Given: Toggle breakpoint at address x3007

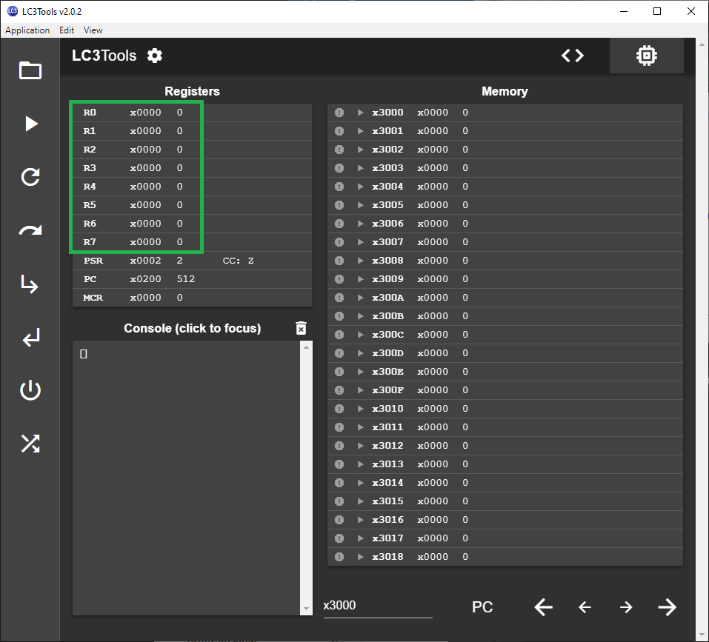Looking at the screenshot, I should tap(339, 242).
